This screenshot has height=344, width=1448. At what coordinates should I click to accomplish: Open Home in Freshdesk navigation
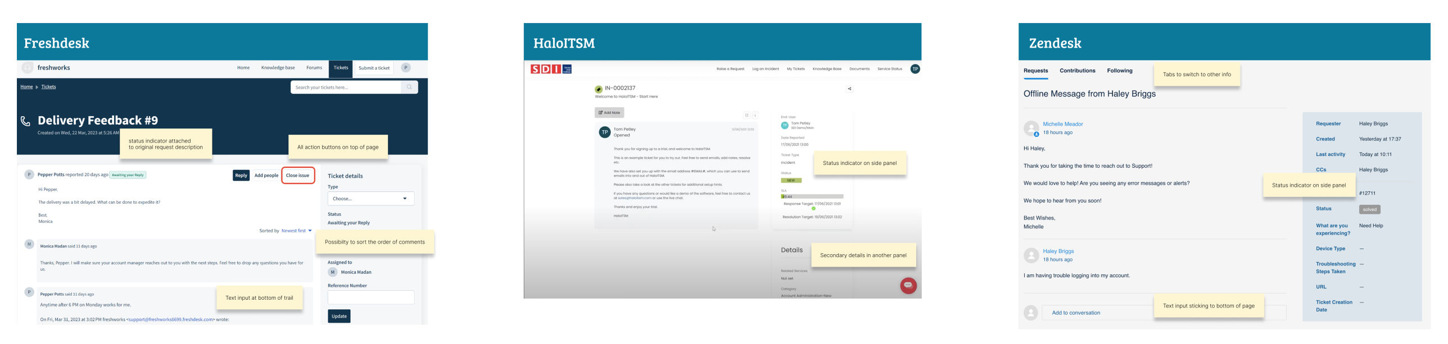click(243, 68)
